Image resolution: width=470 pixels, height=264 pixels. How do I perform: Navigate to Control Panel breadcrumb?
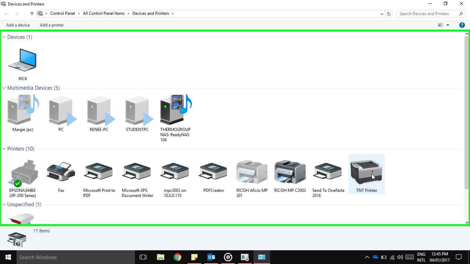coord(63,14)
